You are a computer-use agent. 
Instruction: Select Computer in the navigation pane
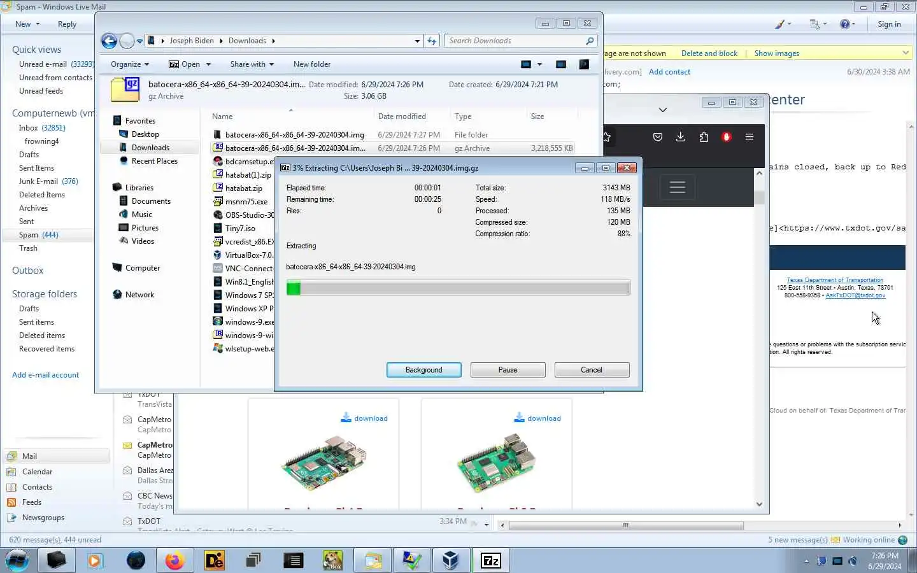click(x=143, y=268)
